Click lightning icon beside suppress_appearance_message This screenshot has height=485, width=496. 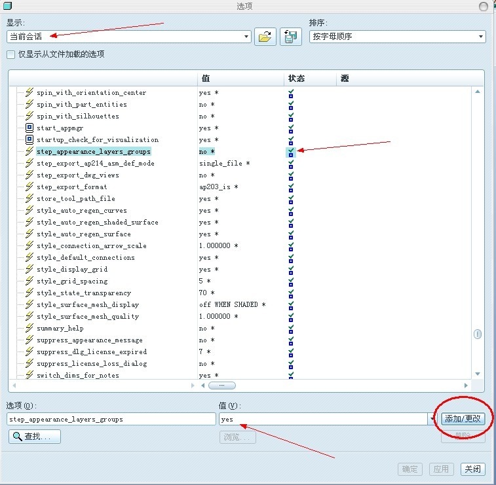tap(29, 340)
